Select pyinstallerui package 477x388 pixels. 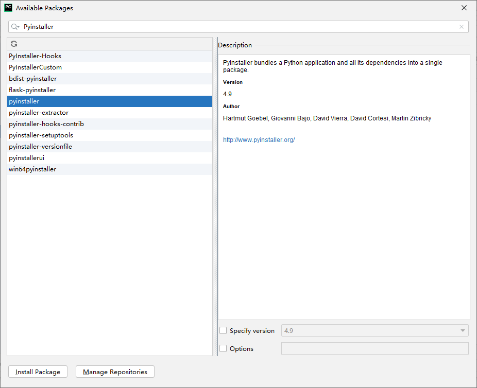[x=110, y=158]
